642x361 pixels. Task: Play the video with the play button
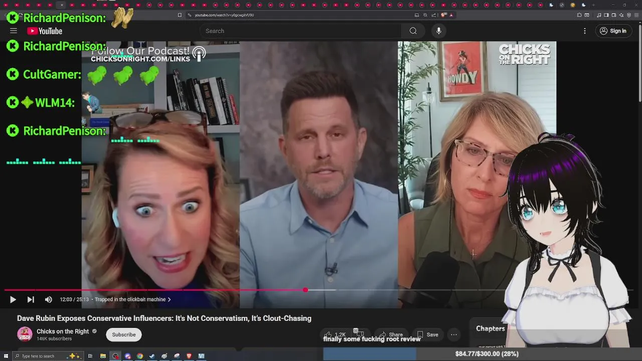pyautogui.click(x=13, y=299)
